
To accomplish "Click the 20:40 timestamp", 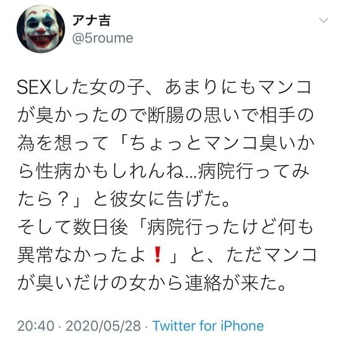I will point(36,325).
